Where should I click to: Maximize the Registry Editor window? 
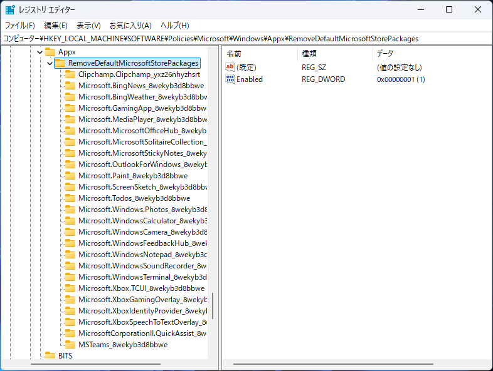click(x=449, y=10)
